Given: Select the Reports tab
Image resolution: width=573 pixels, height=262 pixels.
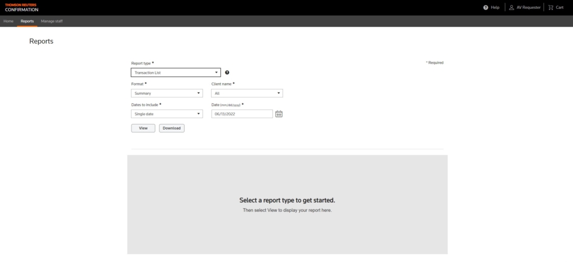Looking at the screenshot, I should (27, 21).
